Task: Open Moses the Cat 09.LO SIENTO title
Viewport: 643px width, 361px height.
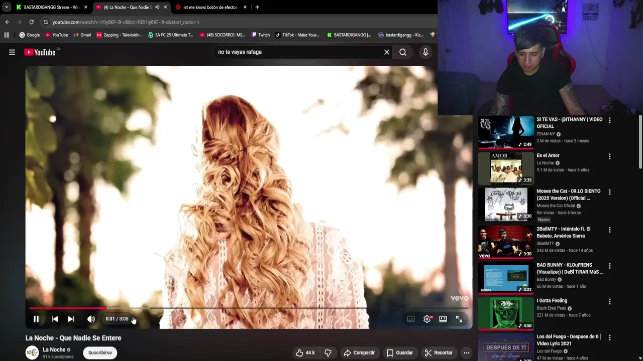Action: [x=569, y=195]
